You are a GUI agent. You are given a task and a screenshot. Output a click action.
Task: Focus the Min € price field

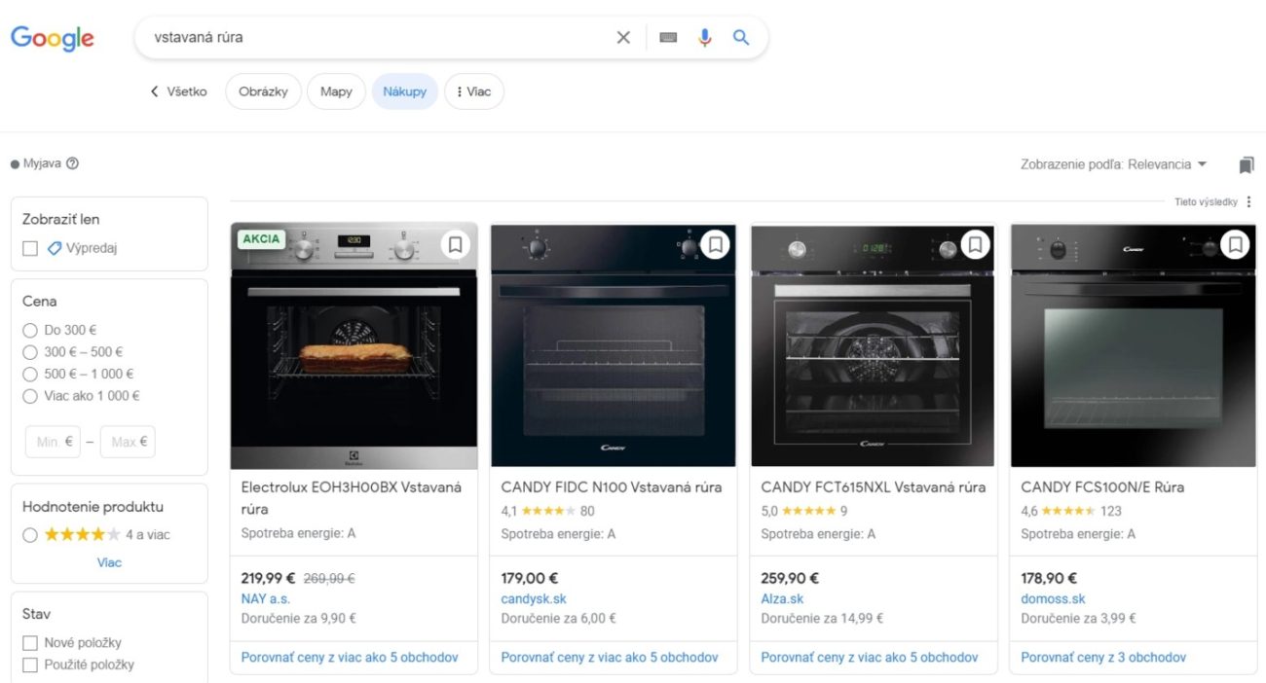(x=53, y=442)
